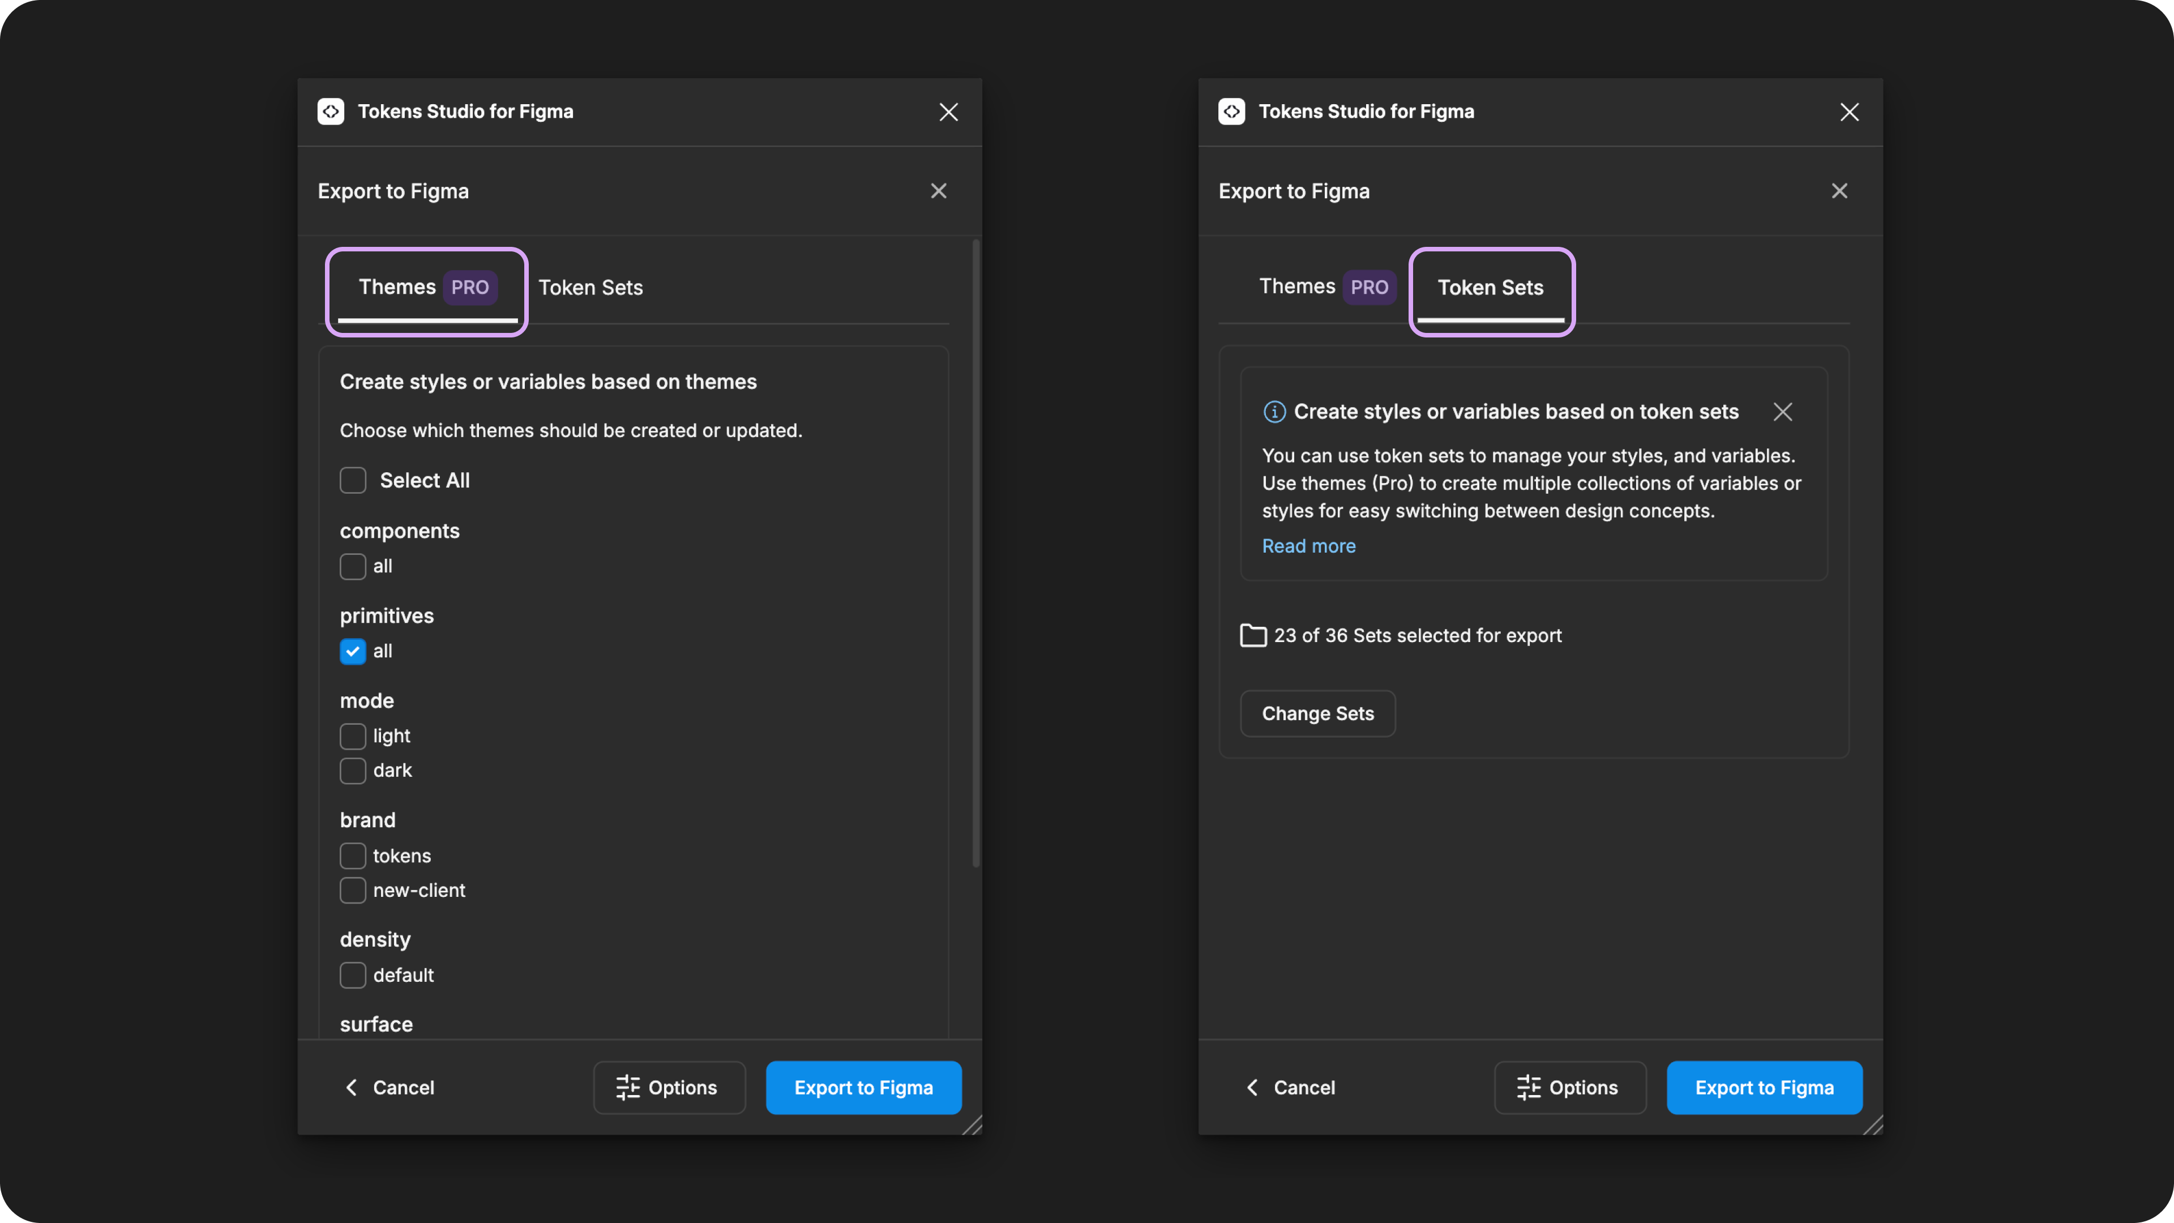Click the Change Sets button
2174x1223 pixels.
pyautogui.click(x=1317, y=714)
